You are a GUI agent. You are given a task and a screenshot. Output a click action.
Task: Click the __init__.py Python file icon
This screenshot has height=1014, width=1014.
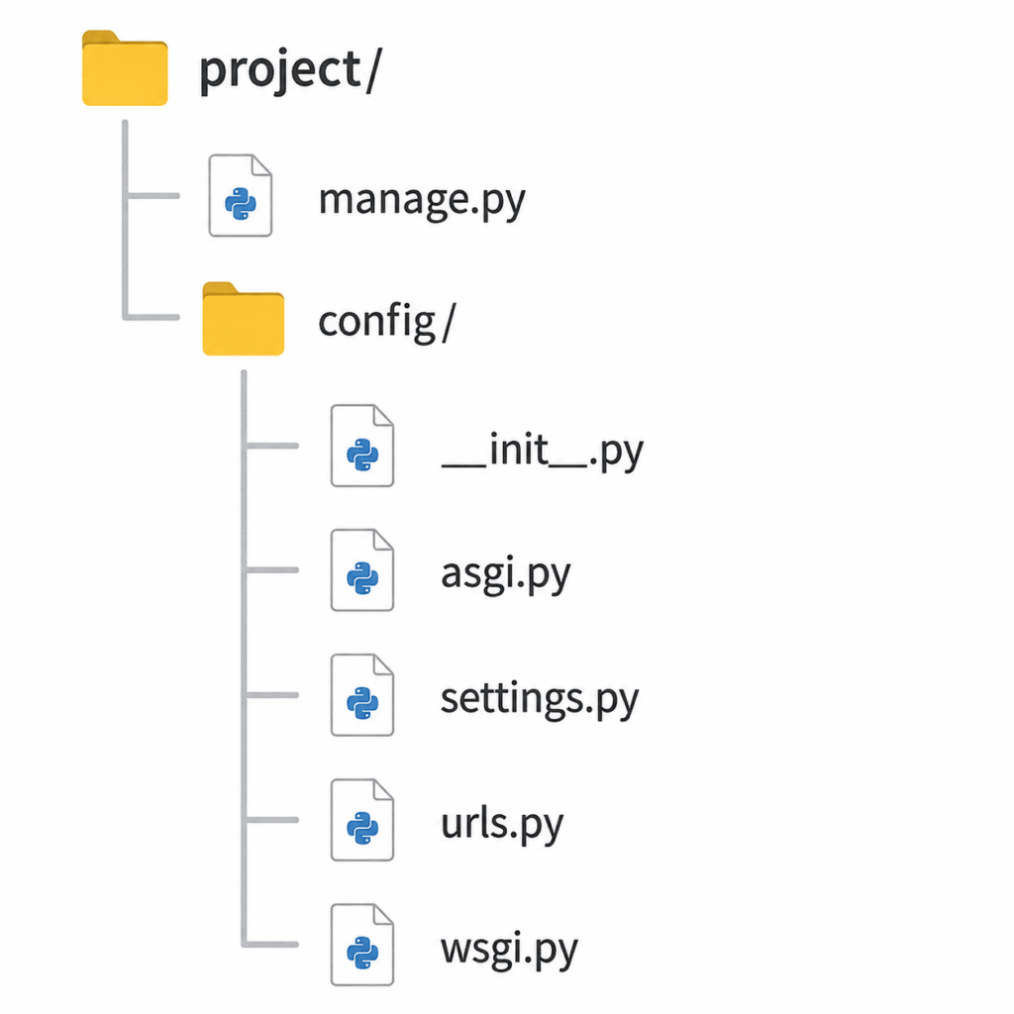click(362, 446)
